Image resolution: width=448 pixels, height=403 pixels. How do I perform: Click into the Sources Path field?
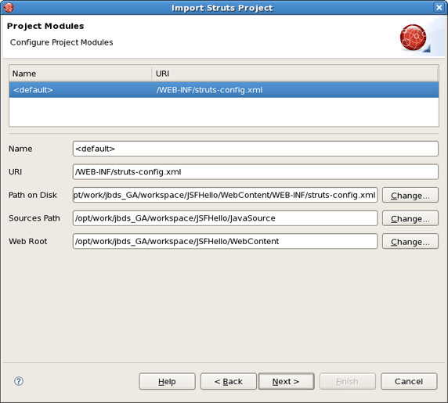pyautogui.click(x=225, y=218)
